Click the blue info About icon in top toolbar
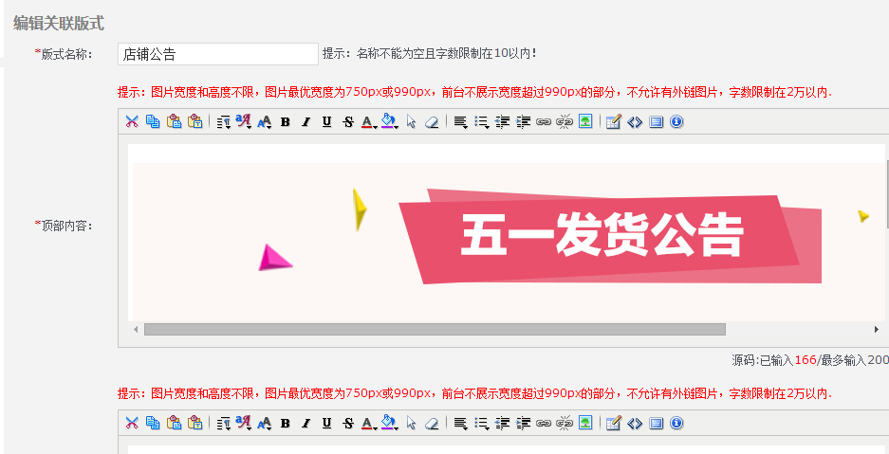Image resolution: width=889 pixels, height=454 pixels. 676,121
